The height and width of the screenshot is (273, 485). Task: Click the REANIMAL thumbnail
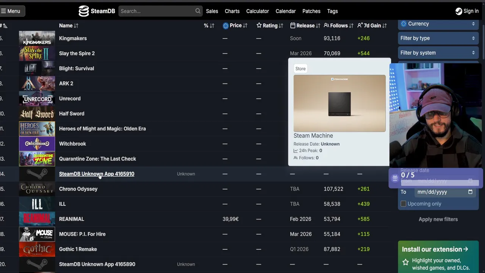pyautogui.click(x=37, y=219)
